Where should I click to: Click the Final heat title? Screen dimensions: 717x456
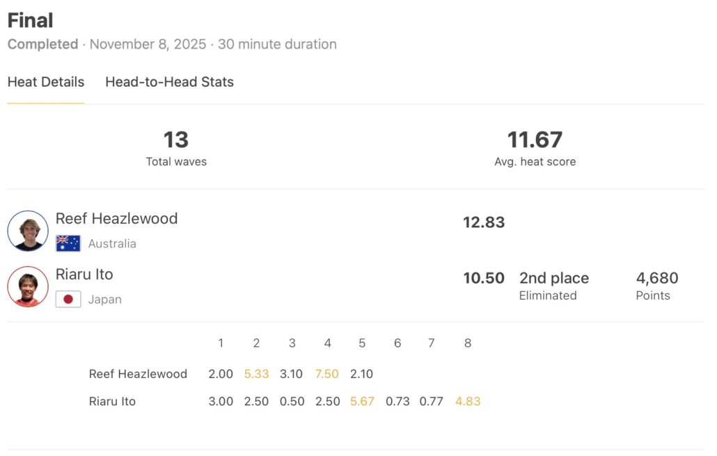pyautogui.click(x=31, y=19)
